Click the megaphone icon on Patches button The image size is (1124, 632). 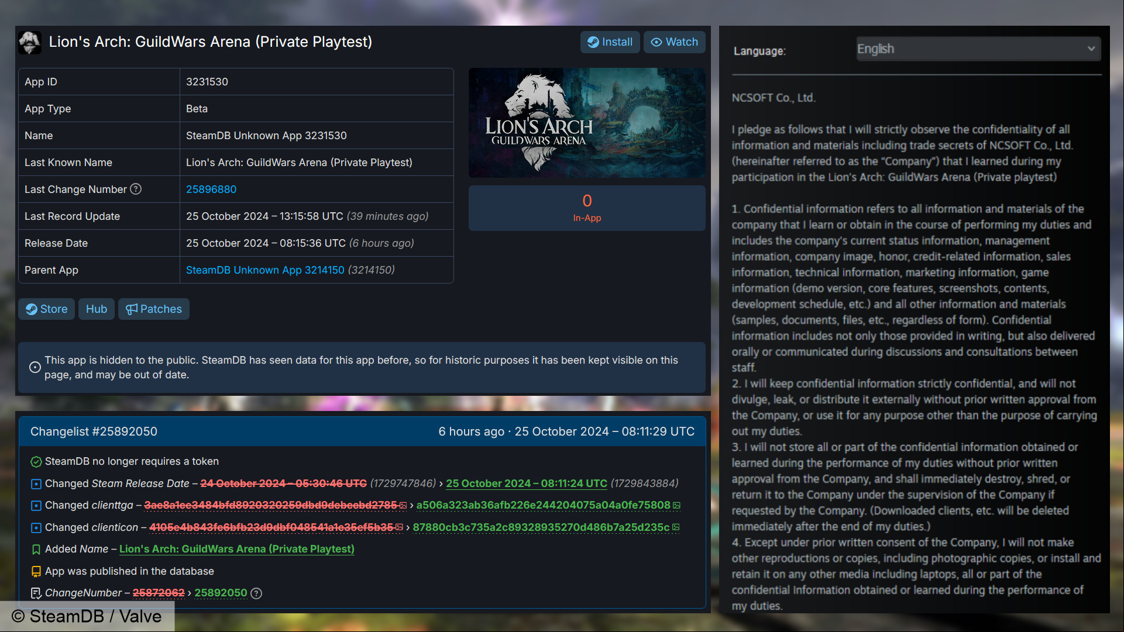[132, 309]
